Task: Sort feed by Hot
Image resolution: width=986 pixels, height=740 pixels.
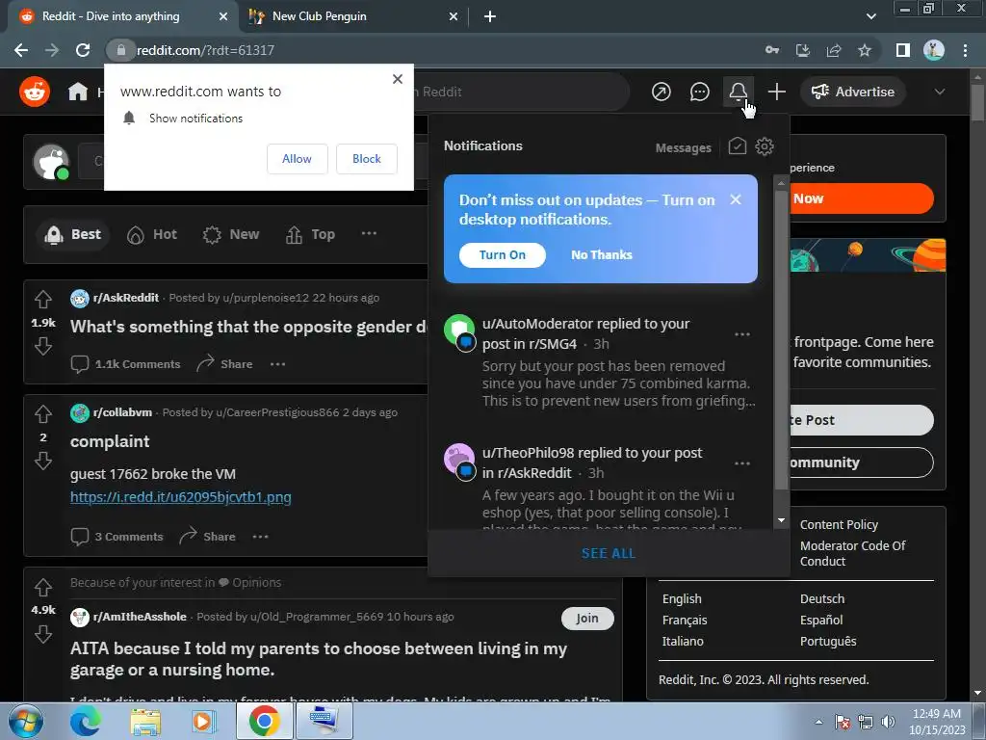Action: point(152,235)
